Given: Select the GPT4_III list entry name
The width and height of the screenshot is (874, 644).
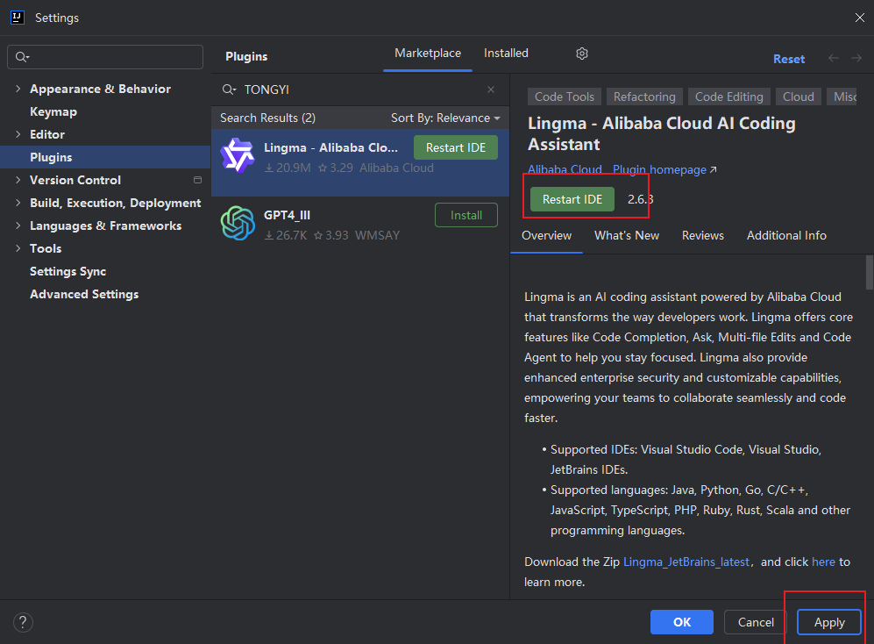Looking at the screenshot, I should [x=287, y=215].
